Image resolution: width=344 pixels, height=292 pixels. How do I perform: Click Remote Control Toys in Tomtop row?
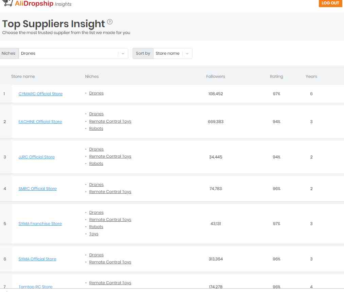point(110,283)
